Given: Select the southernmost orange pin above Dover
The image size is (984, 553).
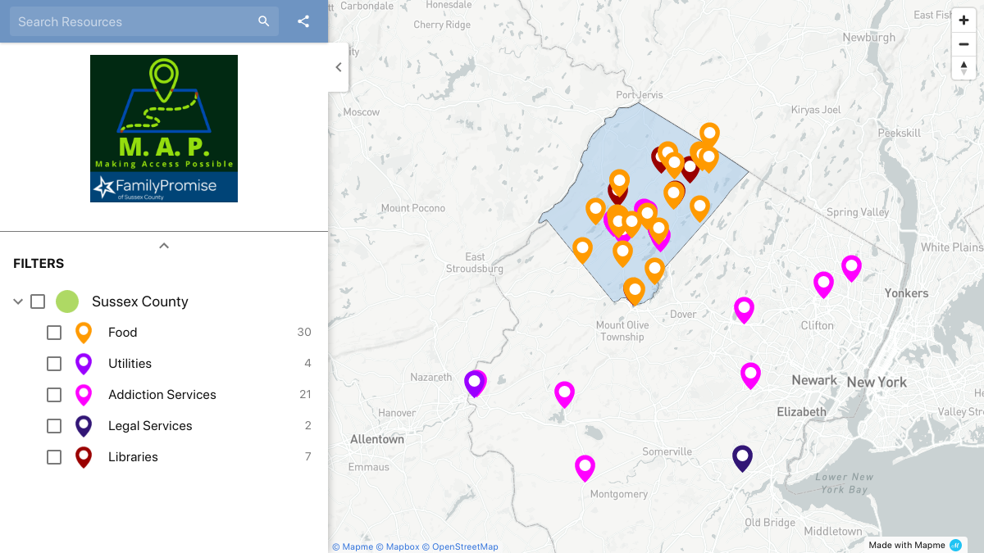Looking at the screenshot, I should [634, 290].
